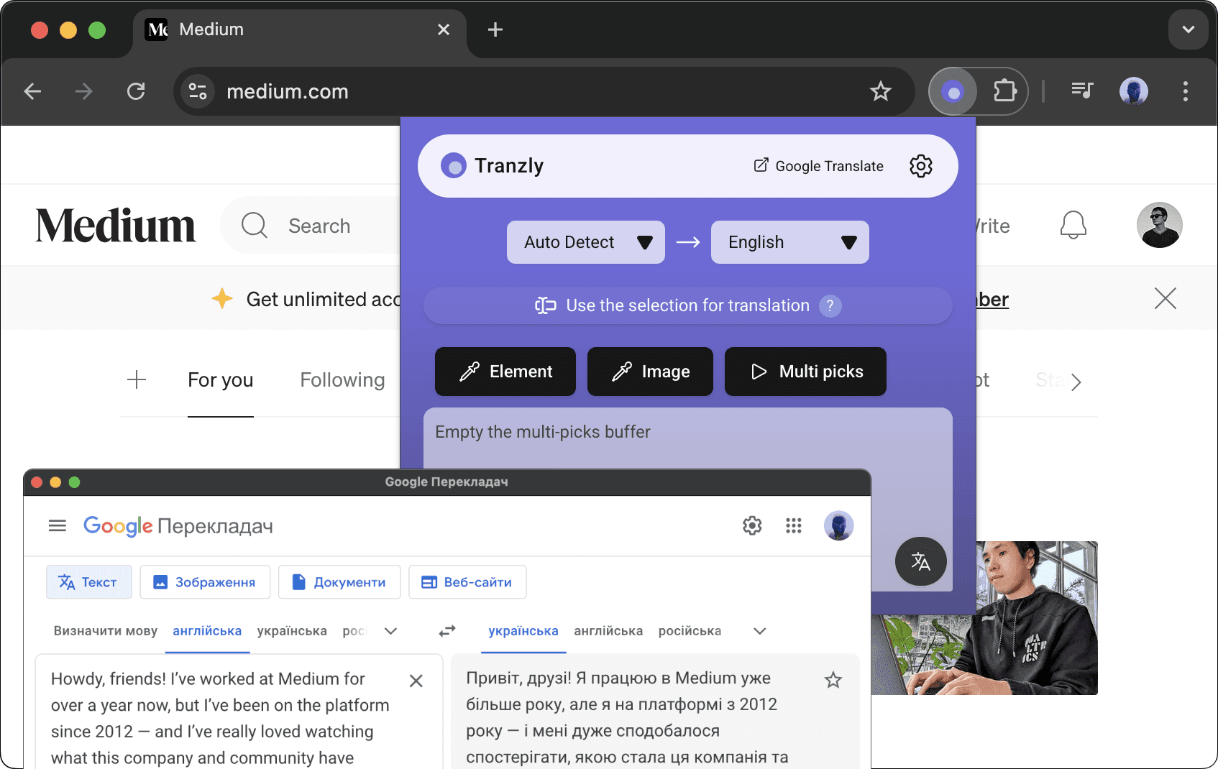Select Визначити мову as the source language
The image size is (1218, 769).
pos(105,631)
